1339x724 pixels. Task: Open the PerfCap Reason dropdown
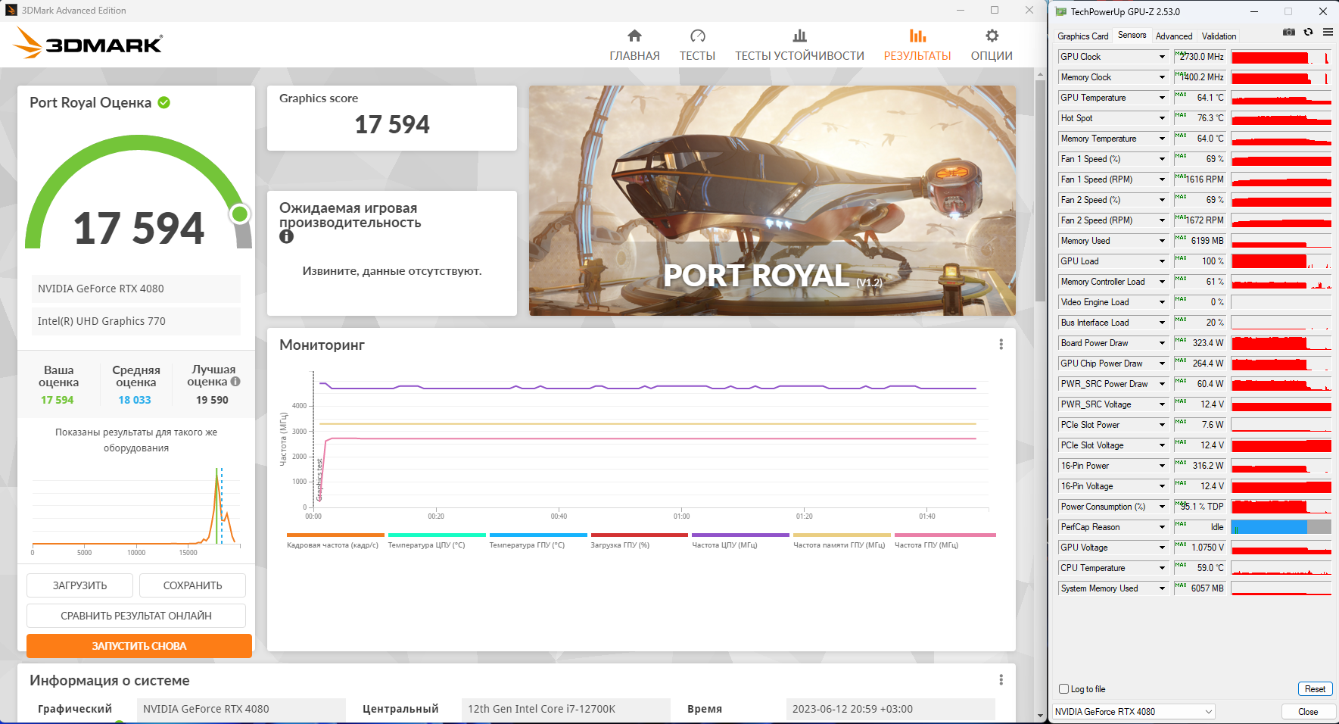1162,527
